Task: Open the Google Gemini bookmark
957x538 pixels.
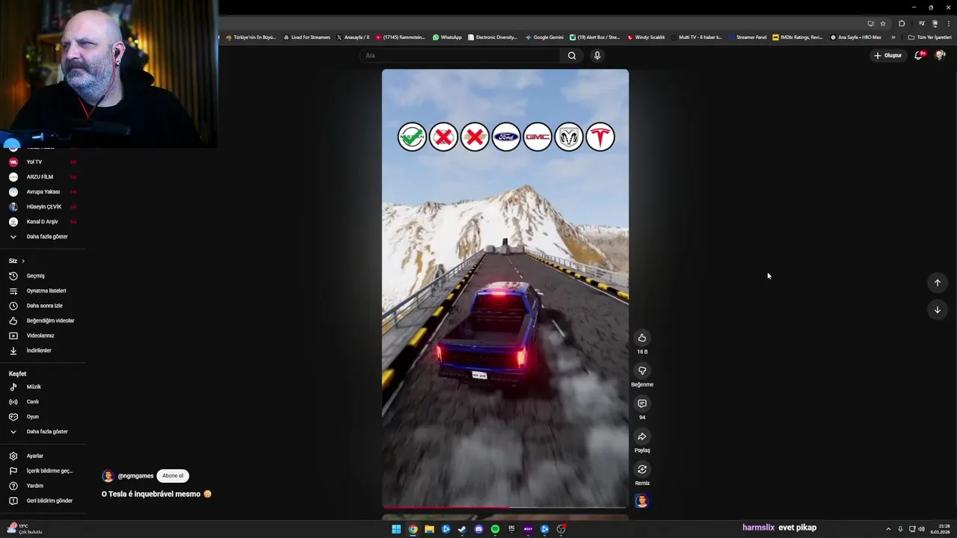Action: (x=544, y=37)
